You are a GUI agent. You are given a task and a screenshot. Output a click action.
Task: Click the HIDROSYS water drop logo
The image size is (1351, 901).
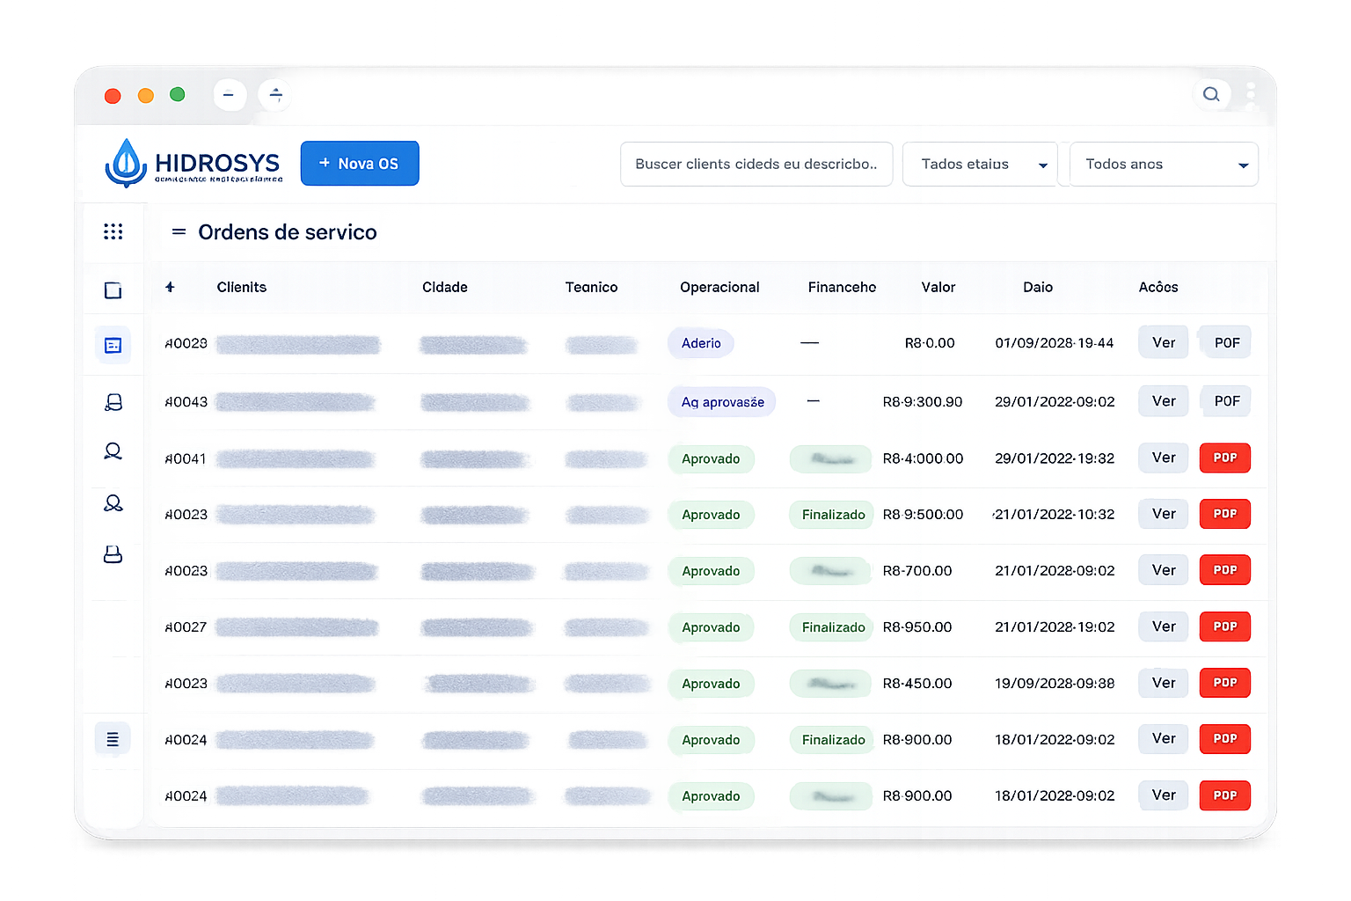(126, 163)
